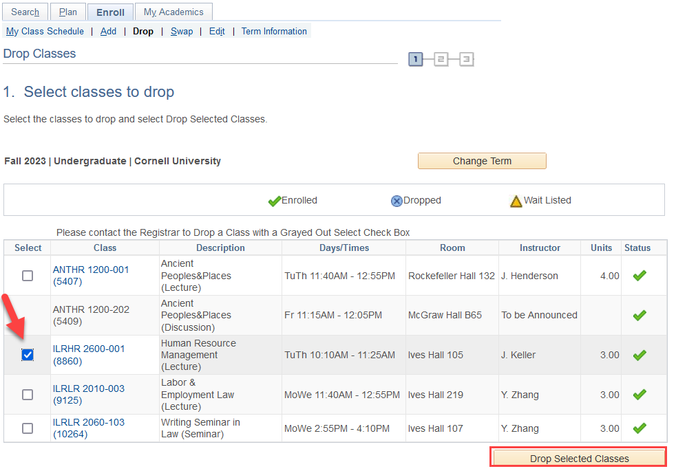
Task: Click enrolled status checkmark for ANTHR 1200-001
Action: tap(640, 276)
